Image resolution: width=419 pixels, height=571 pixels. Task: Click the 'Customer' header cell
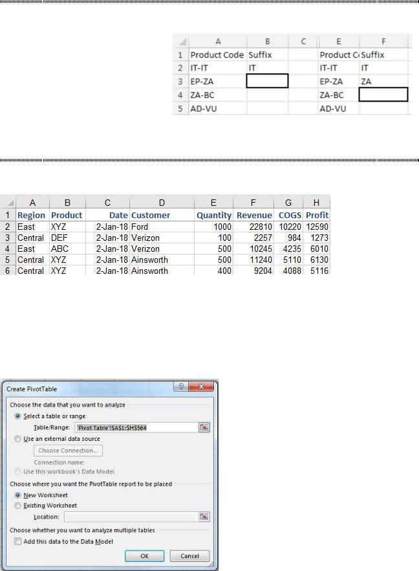click(x=162, y=215)
